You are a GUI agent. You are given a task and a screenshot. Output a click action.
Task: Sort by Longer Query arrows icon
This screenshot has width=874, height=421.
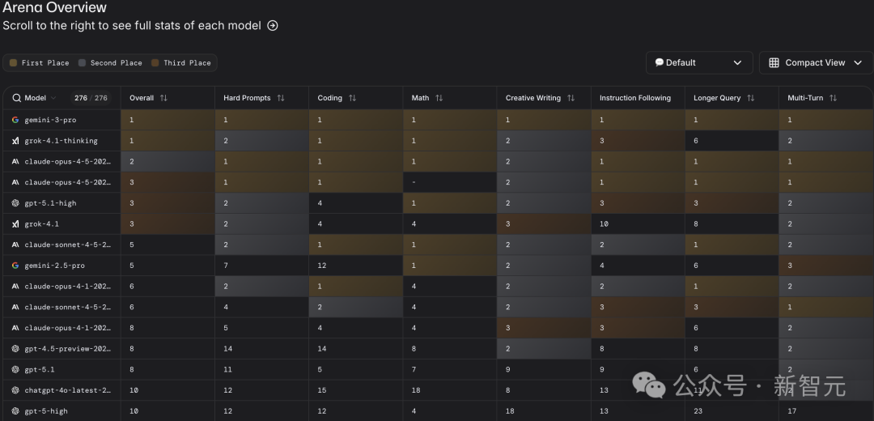pyautogui.click(x=750, y=98)
